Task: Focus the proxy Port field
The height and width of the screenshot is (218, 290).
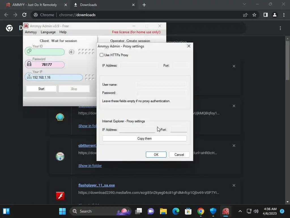Action: [x=181, y=66]
